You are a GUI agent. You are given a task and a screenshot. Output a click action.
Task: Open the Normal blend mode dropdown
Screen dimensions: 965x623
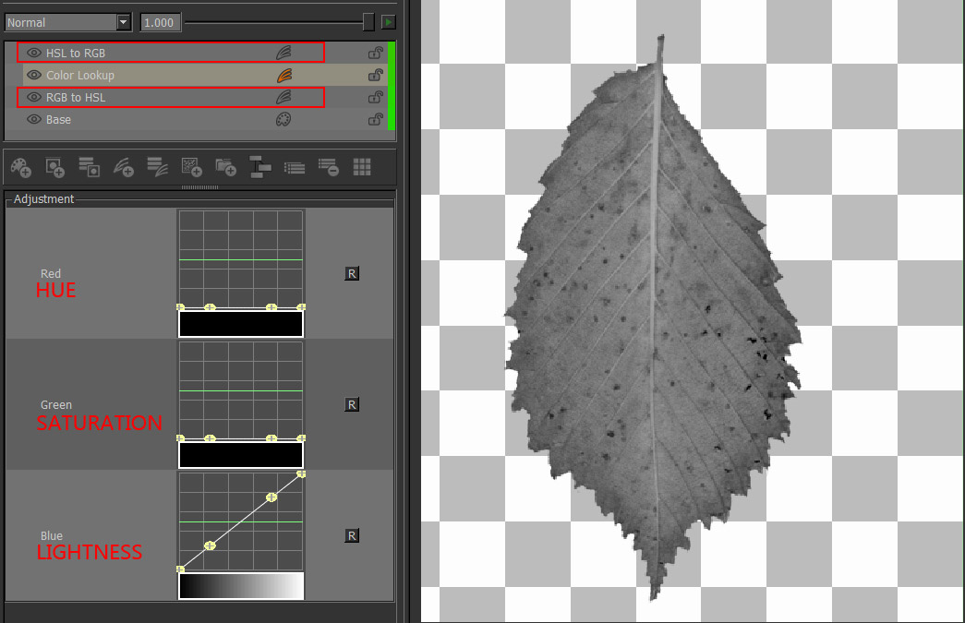(x=124, y=22)
